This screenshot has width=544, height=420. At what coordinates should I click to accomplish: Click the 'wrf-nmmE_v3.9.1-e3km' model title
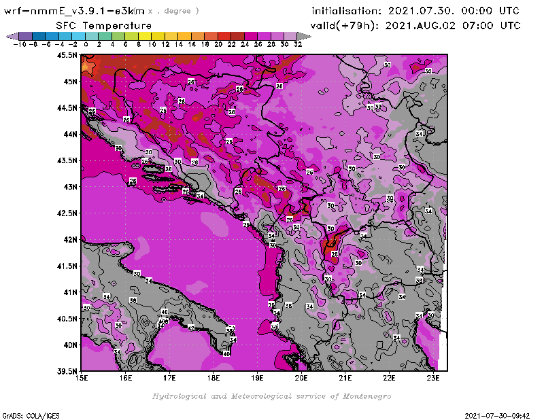pos(74,11)
